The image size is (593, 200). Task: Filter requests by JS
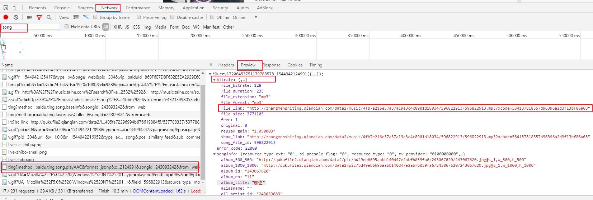(127, 27)
